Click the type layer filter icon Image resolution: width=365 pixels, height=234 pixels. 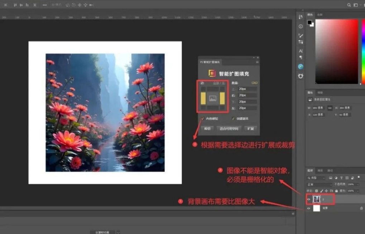point(341,178)
